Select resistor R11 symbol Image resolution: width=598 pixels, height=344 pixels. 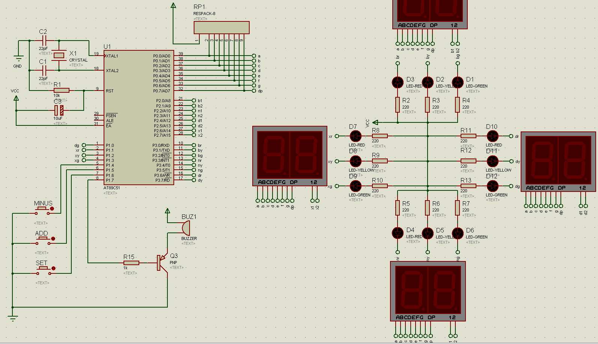pos(468,136)
